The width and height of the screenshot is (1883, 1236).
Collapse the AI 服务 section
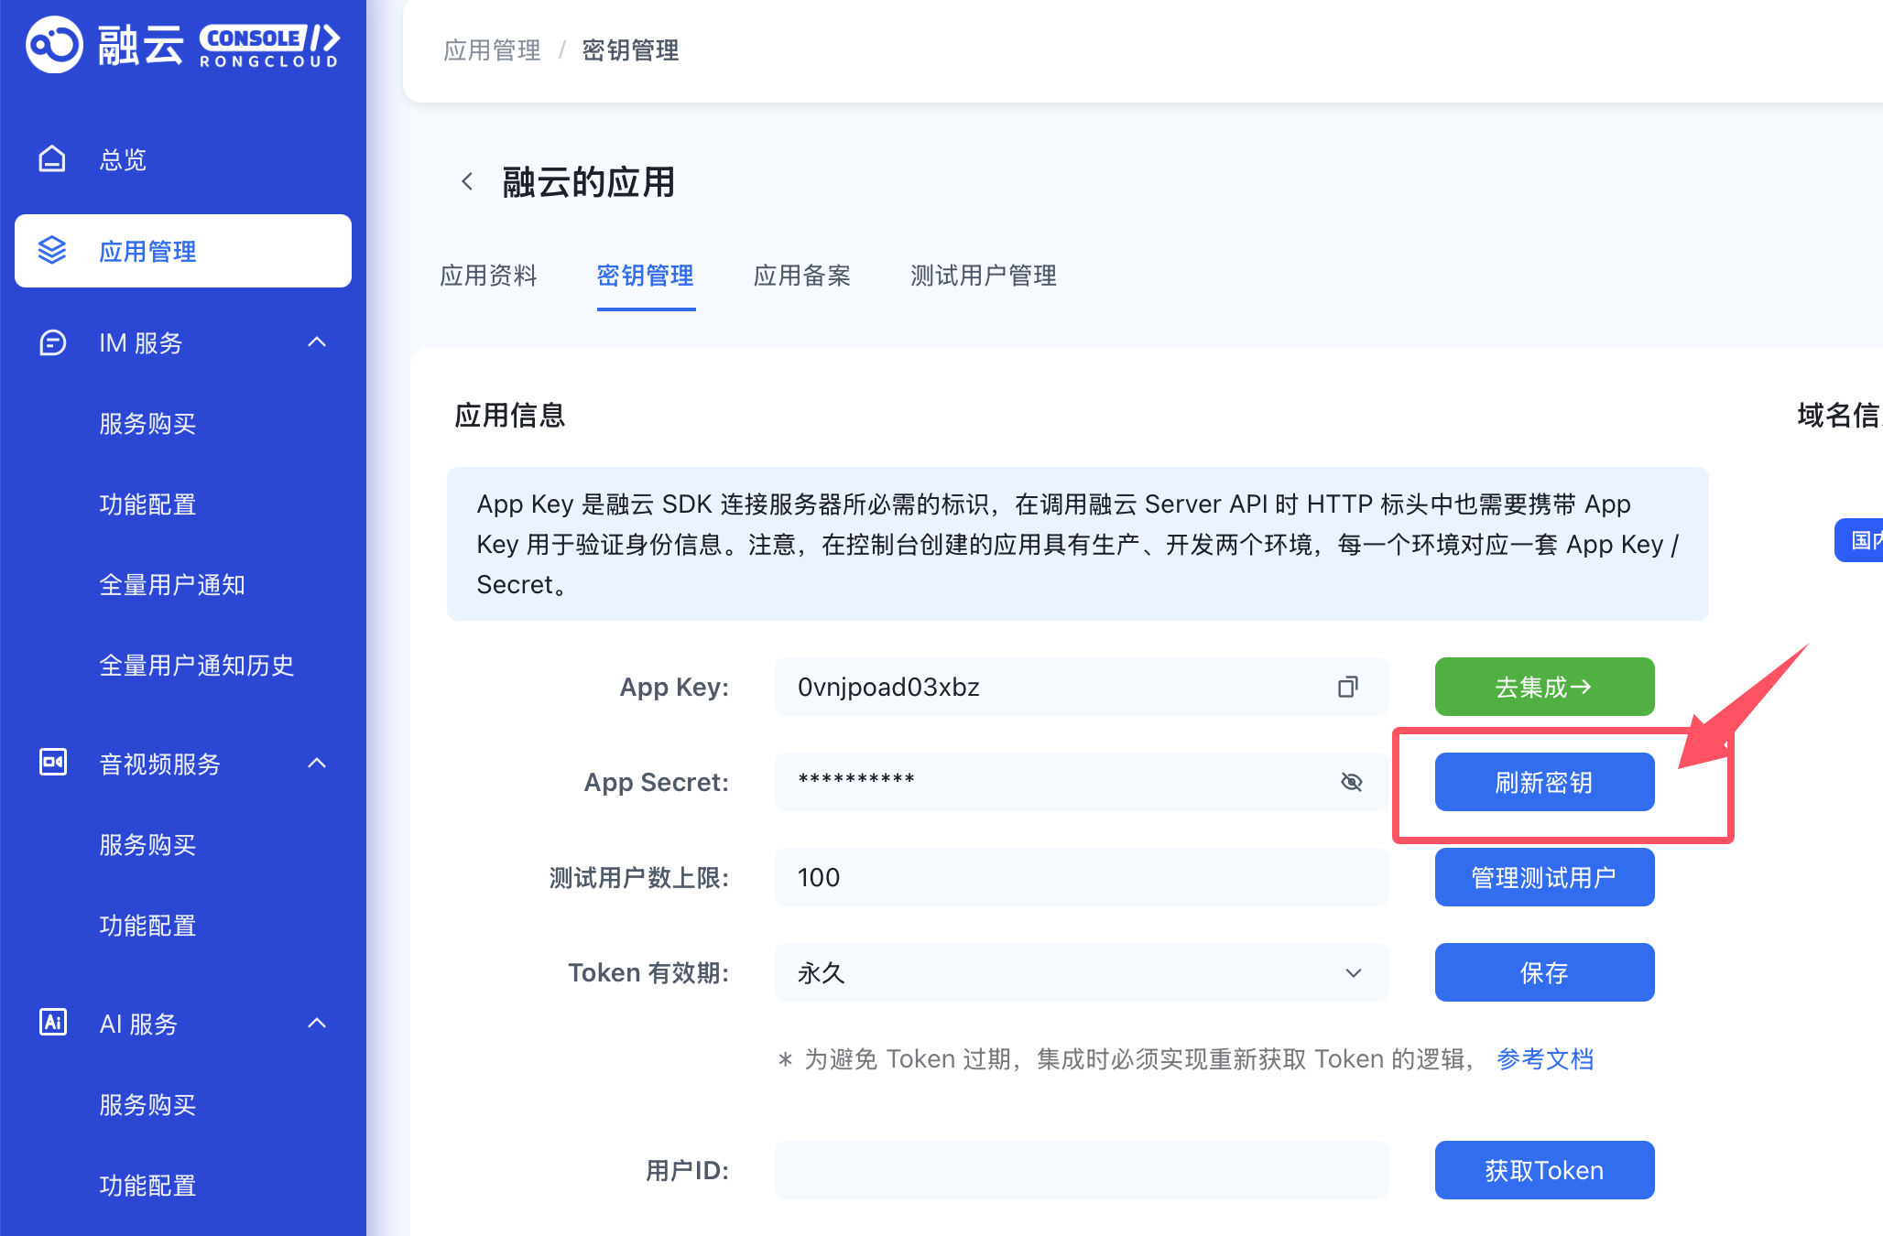click(x=317, y=1023)
